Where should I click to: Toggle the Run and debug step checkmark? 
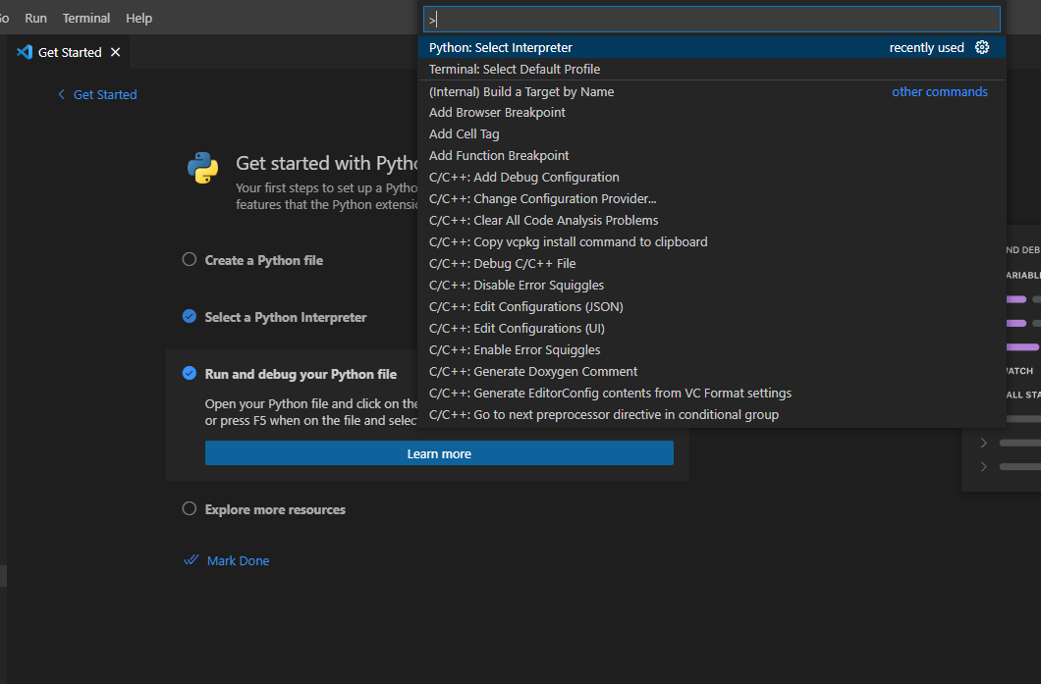pyautogui.click(x=190, y=374)
